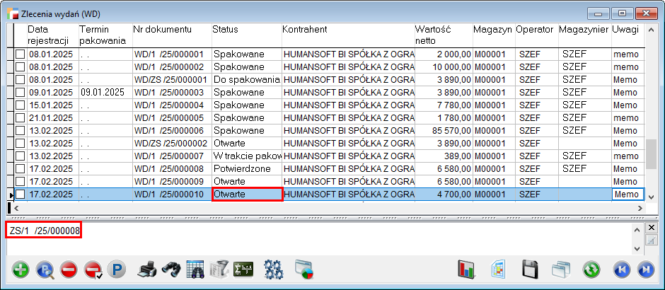The width and height of the screenshot is (665, 290).
Task: Open settings with the blue gears icon
Action: click(273, 269)
